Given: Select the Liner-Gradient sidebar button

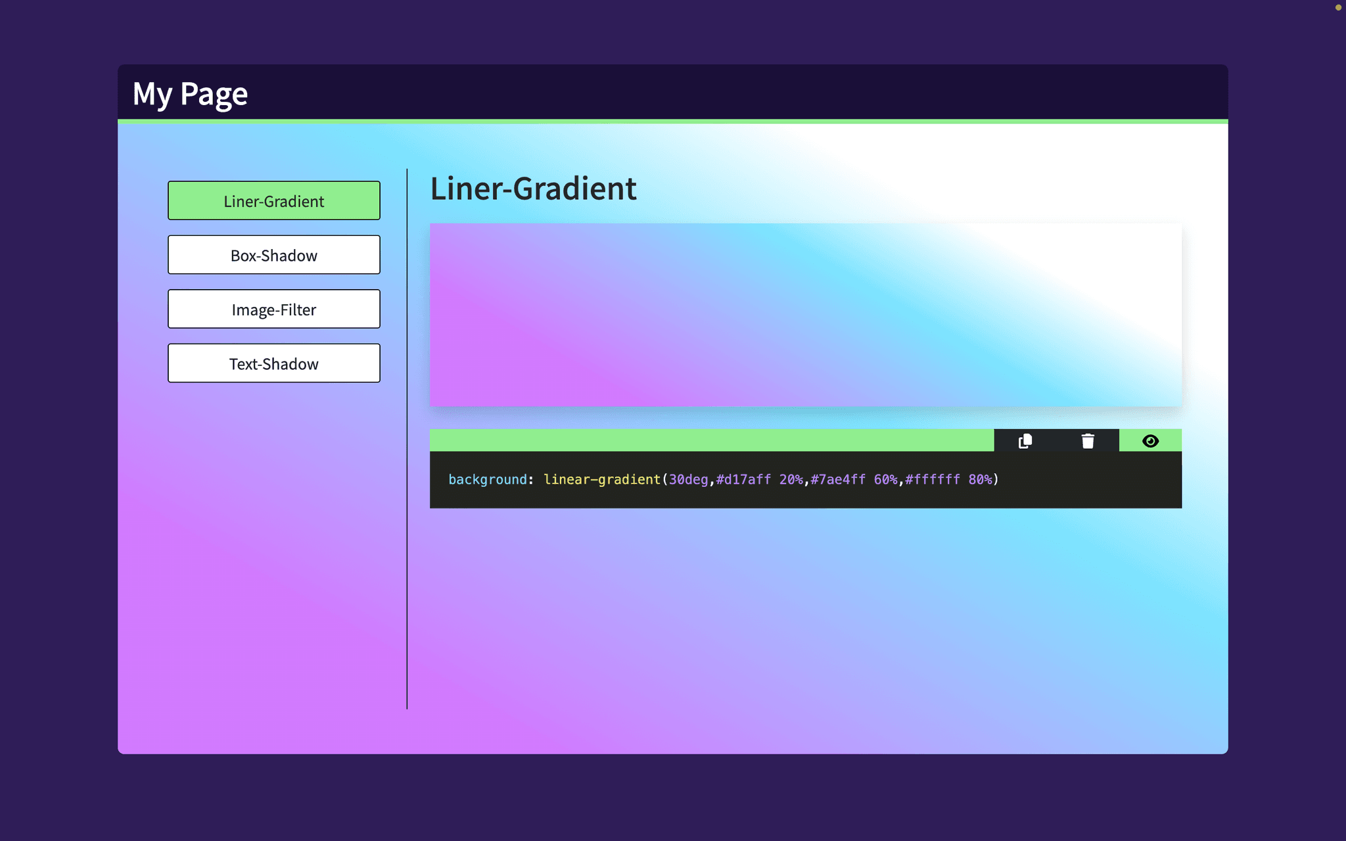Looking at the screenshot, I should point(274,201).
